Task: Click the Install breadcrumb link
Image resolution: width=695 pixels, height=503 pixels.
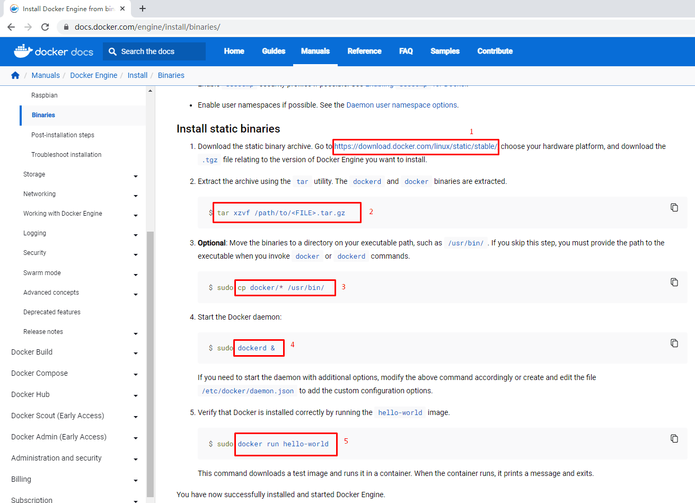Action: pyautogui.click(x=137, y=75)
